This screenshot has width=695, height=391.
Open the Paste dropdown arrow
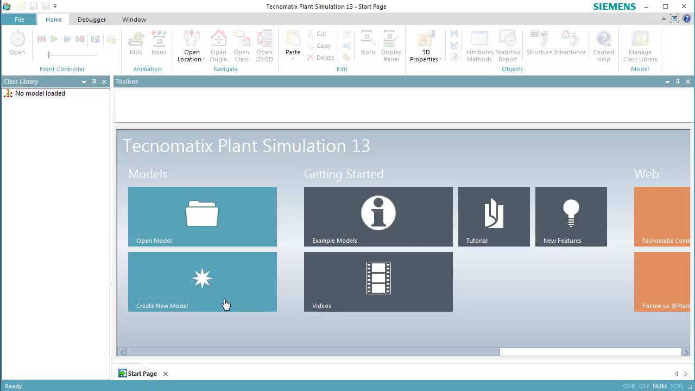pyautogui.click(x=293, y=60)
